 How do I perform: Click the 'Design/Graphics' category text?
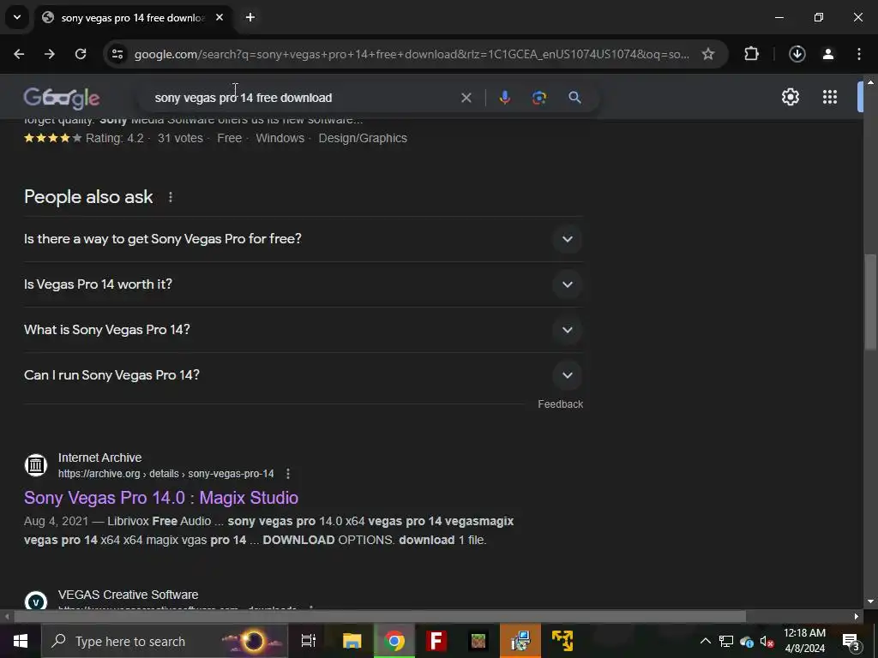pos(363,138)
